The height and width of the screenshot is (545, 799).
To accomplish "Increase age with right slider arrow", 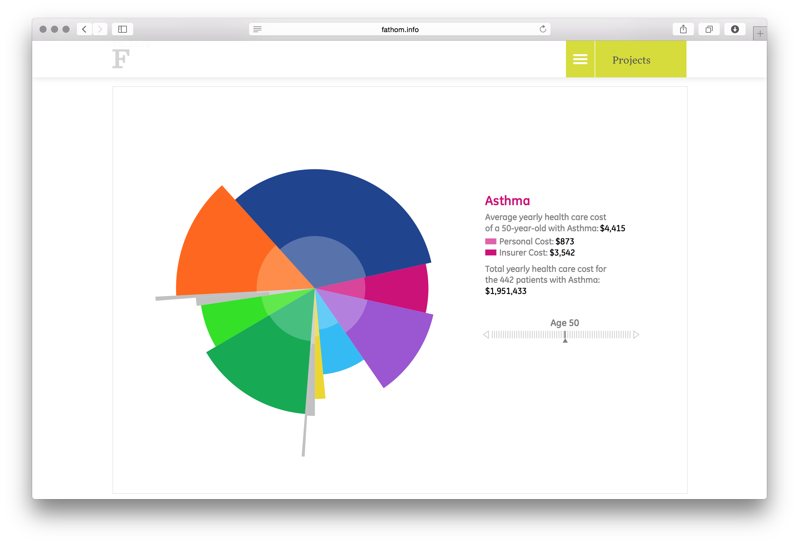I will (636, 335).
